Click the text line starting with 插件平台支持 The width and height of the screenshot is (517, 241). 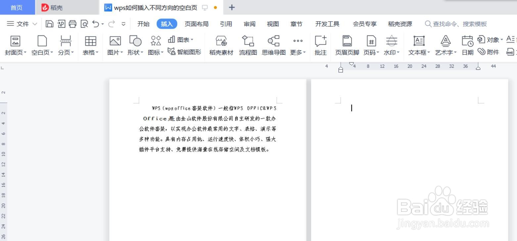tap(205, 149)
